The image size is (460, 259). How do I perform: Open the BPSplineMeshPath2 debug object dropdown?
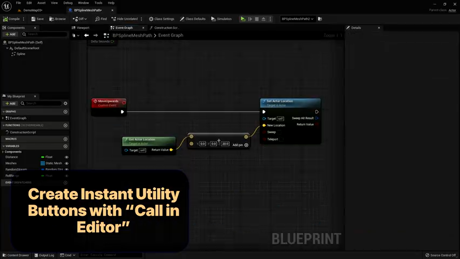[297, 19]
